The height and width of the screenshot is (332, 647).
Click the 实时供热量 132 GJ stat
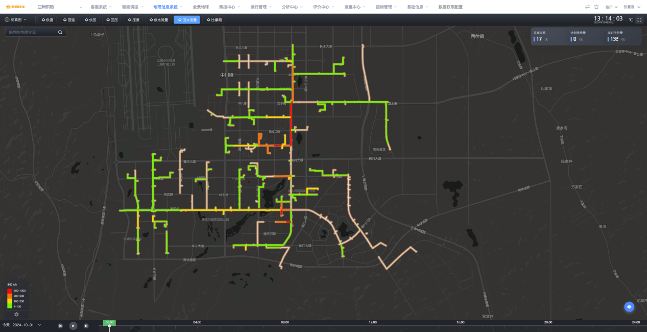pyautogui.click(x=615, y=36)
